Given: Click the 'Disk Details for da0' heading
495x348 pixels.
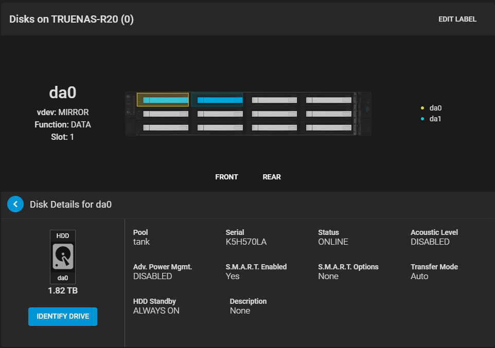Looking at the screenshot, I should tap(70, 205).
